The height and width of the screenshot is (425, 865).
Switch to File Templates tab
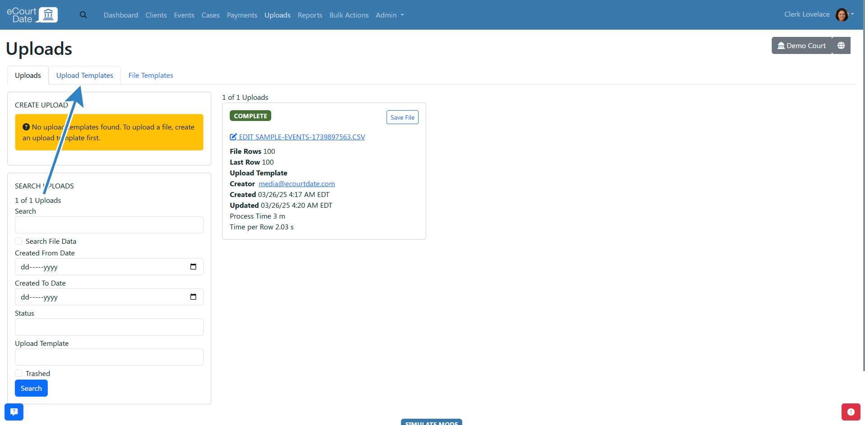(x=150, y=75)
